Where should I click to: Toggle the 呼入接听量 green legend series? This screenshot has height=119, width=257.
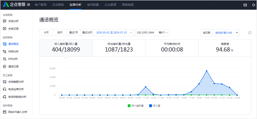[x=136, y=106]
